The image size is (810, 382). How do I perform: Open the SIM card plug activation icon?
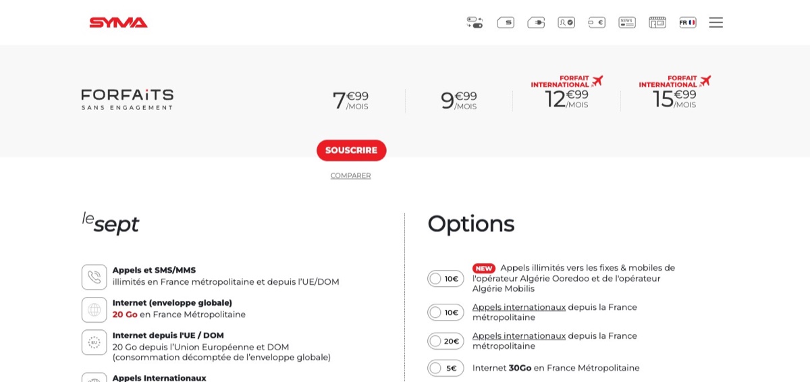point(536,22)
